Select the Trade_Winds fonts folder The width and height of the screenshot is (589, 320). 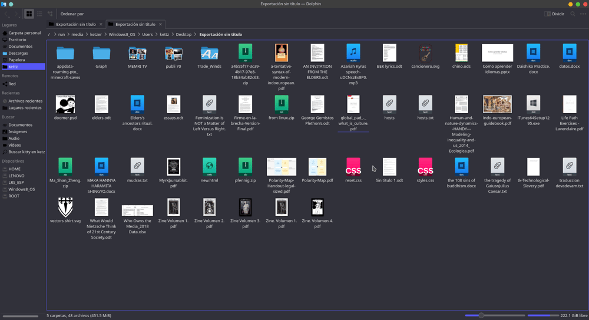tap(209, 54)
